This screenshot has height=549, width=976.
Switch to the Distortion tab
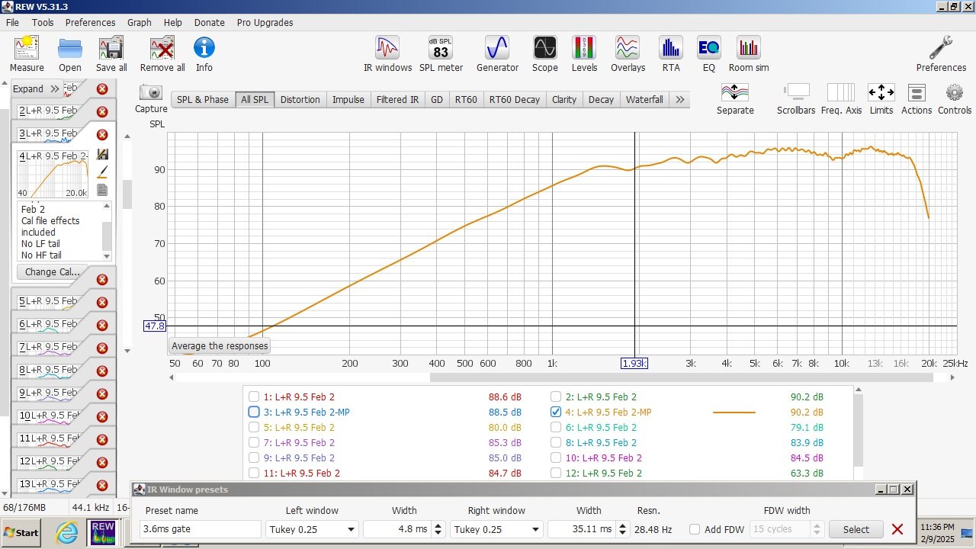coord(300,99)
